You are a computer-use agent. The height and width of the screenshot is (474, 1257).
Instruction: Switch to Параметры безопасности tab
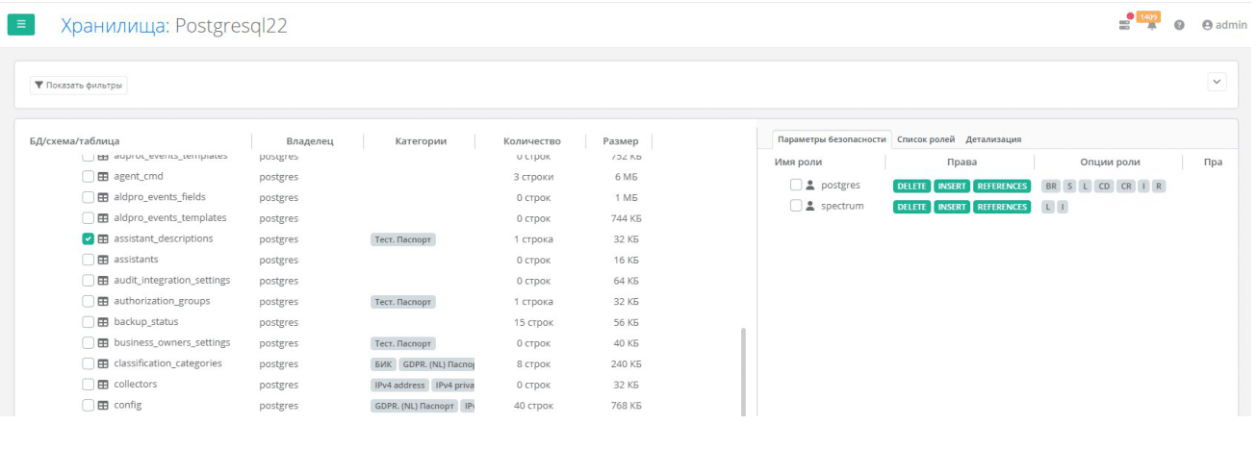point(832,139)
